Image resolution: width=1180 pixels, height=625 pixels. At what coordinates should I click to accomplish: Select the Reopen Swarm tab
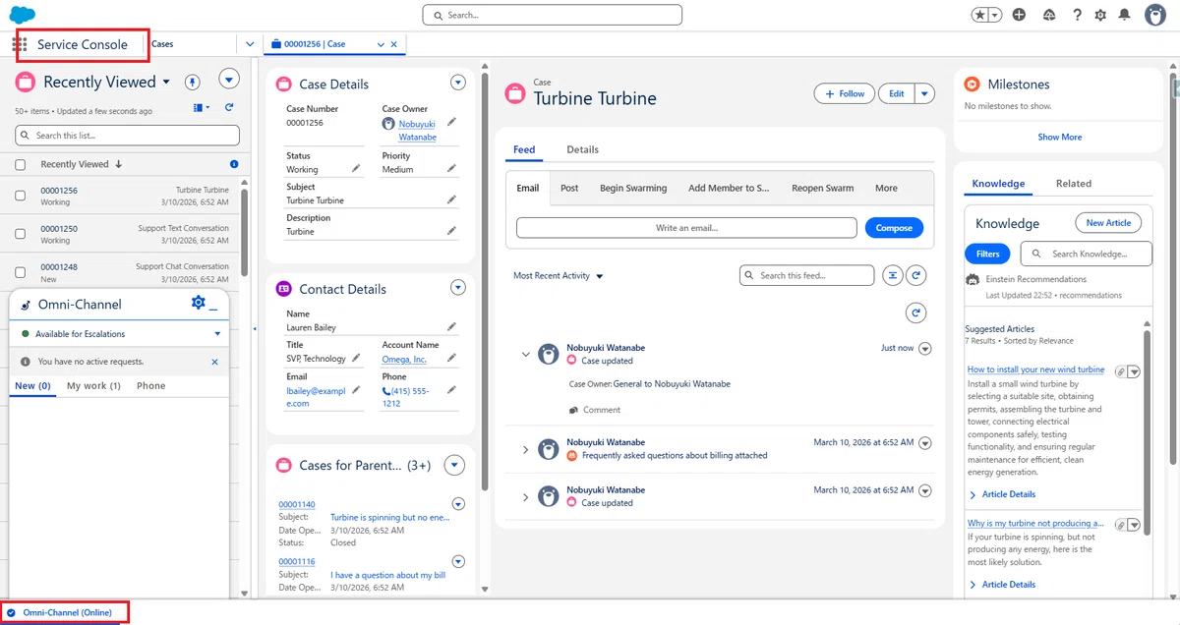822,188
